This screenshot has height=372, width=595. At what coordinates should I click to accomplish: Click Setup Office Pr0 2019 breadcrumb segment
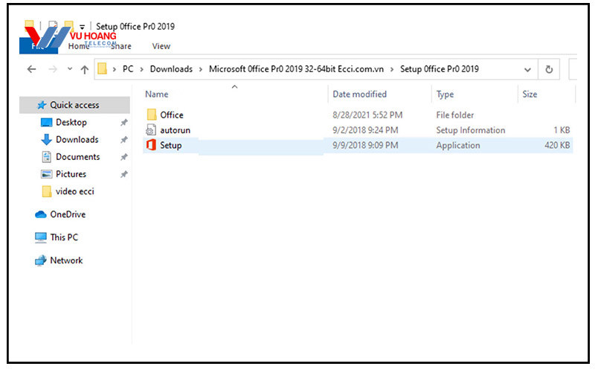(x=439, y=69)
